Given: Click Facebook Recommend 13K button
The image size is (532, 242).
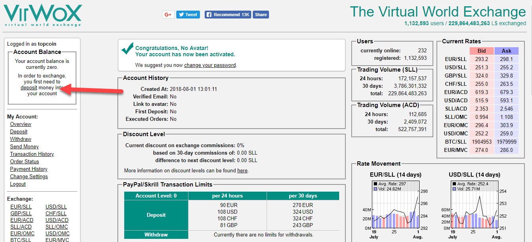Looking at the screenshot, I should pyautogui.click(x=228, y=15).
